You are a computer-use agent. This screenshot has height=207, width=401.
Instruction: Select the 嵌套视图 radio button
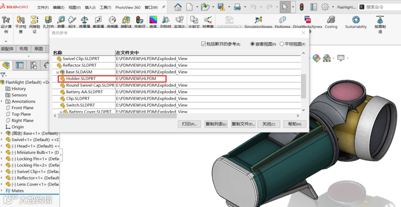pyautogui.click(x=252, y=44)
